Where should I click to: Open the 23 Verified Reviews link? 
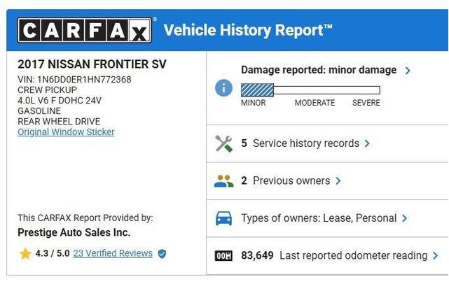click(113, 253)
